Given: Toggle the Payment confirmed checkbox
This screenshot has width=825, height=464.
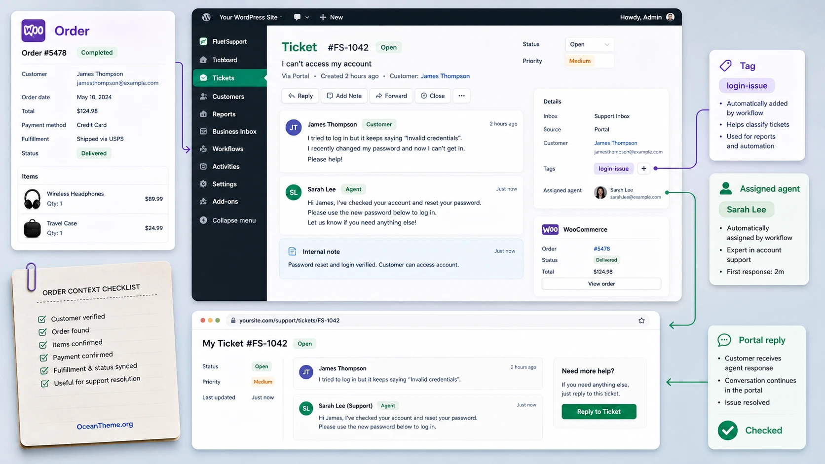Looking at the screenshot, I should coord(43,357).
